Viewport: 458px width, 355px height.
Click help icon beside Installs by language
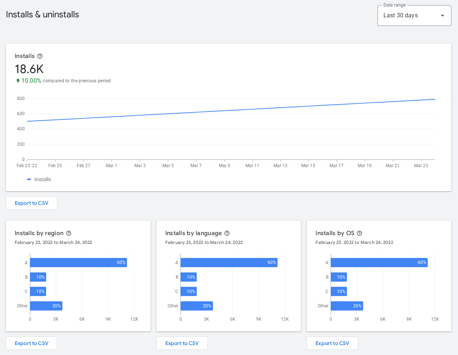click(227, 233)
